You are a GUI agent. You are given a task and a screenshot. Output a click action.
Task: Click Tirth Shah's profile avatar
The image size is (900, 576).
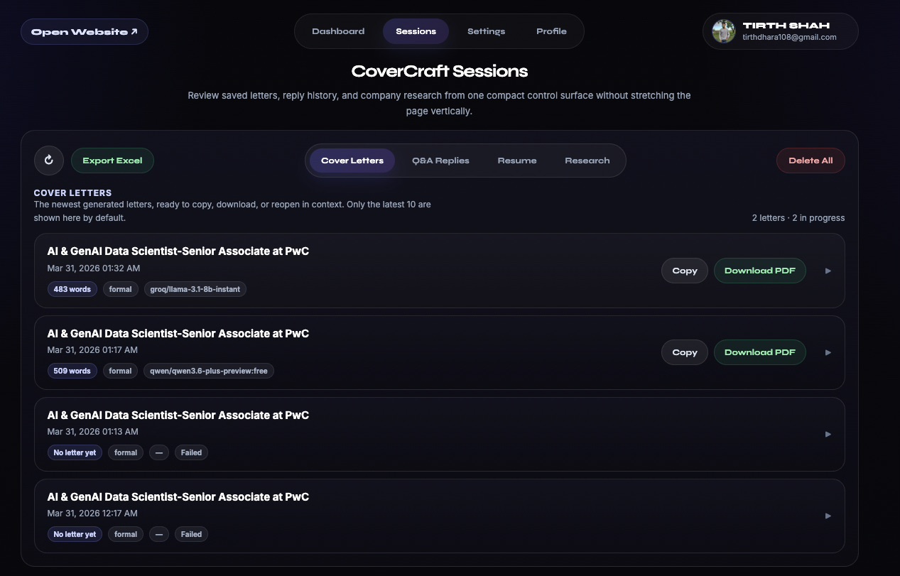(723, 31)
